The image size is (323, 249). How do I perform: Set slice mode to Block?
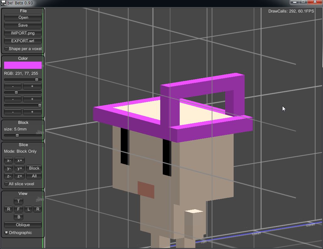[34, 168]
